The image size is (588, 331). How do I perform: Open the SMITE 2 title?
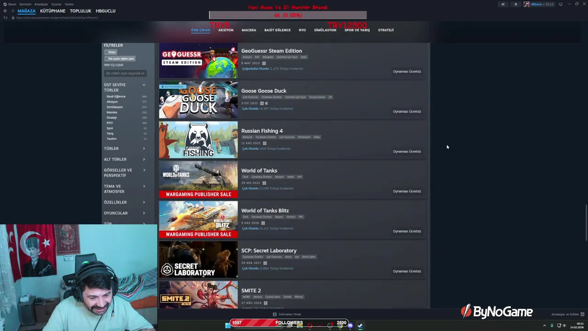[x=251, y=291]
